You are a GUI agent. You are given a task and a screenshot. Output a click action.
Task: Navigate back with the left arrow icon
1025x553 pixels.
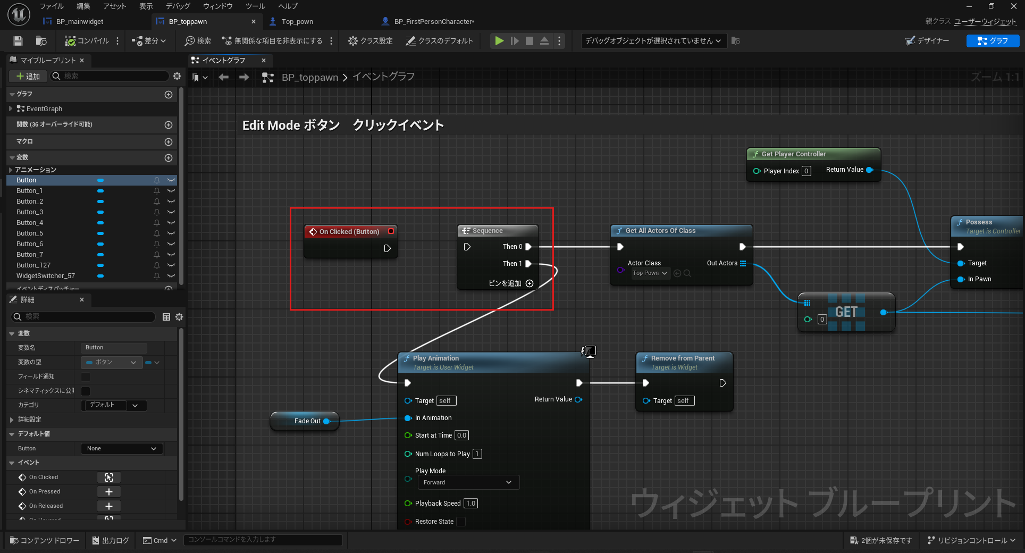coord(224,78)
